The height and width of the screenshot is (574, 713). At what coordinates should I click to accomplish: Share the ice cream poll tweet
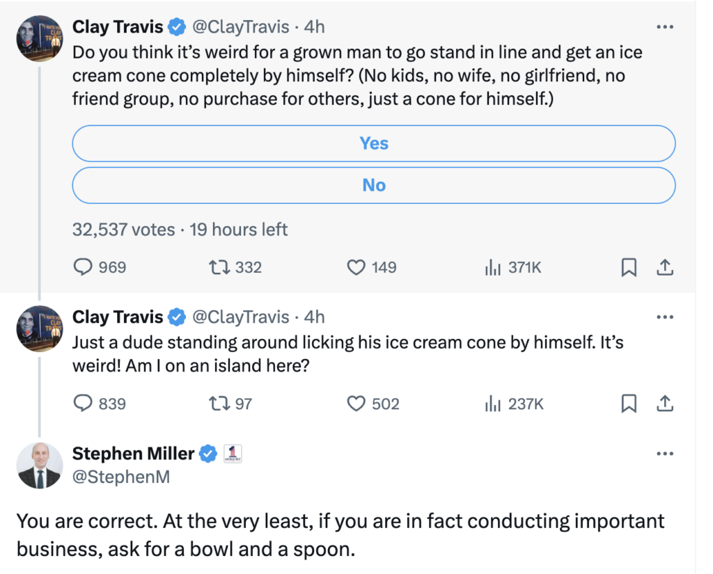[x=664, y=267]
